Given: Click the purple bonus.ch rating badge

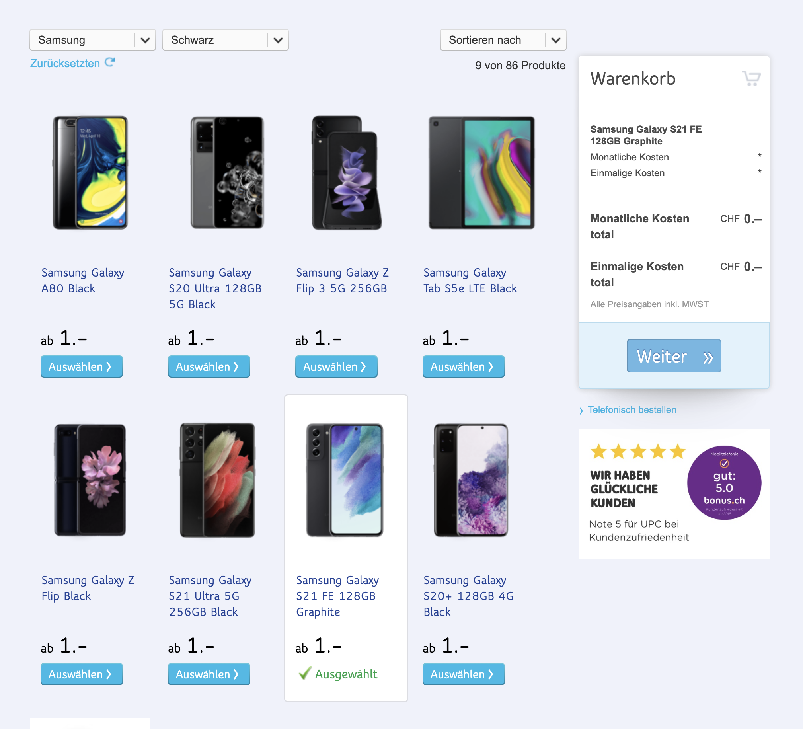Looking at the screenshot, I should tap(724, 482).
